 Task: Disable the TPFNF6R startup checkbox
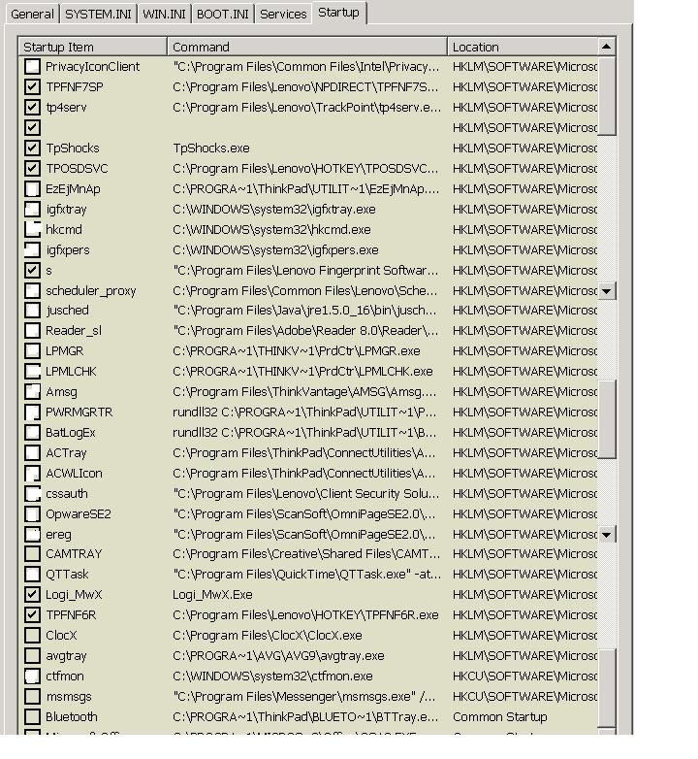pyautogui.click(x=32, y=614)
